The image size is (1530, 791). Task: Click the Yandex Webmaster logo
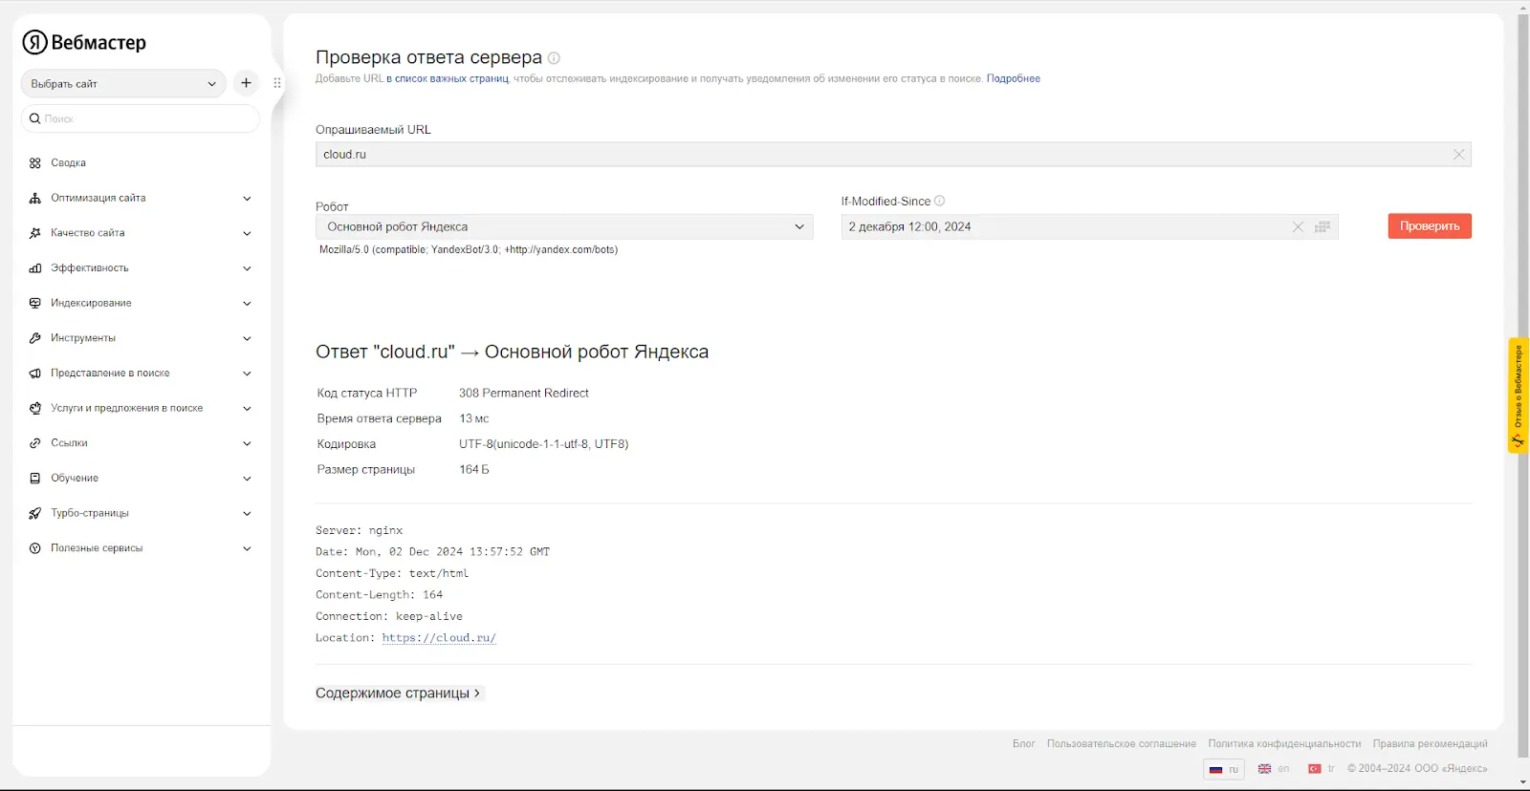point(84,42)
